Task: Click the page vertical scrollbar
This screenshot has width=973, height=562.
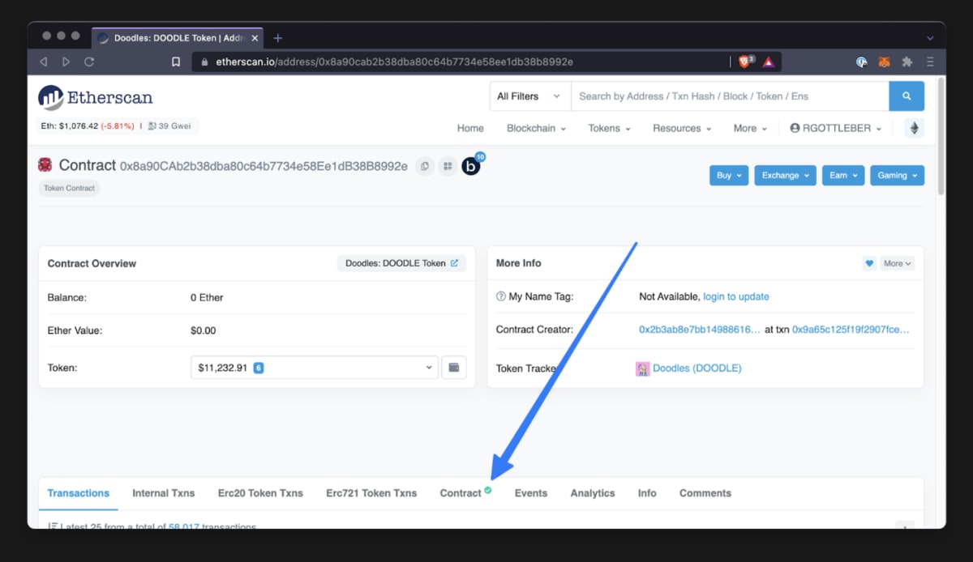Action: 941,135
